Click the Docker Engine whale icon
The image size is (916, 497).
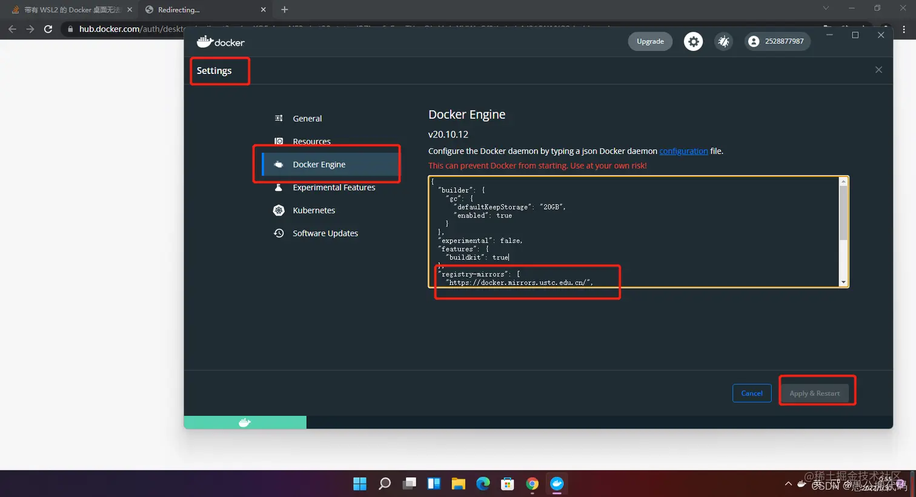pyautogui.click(x=279, y=164)
